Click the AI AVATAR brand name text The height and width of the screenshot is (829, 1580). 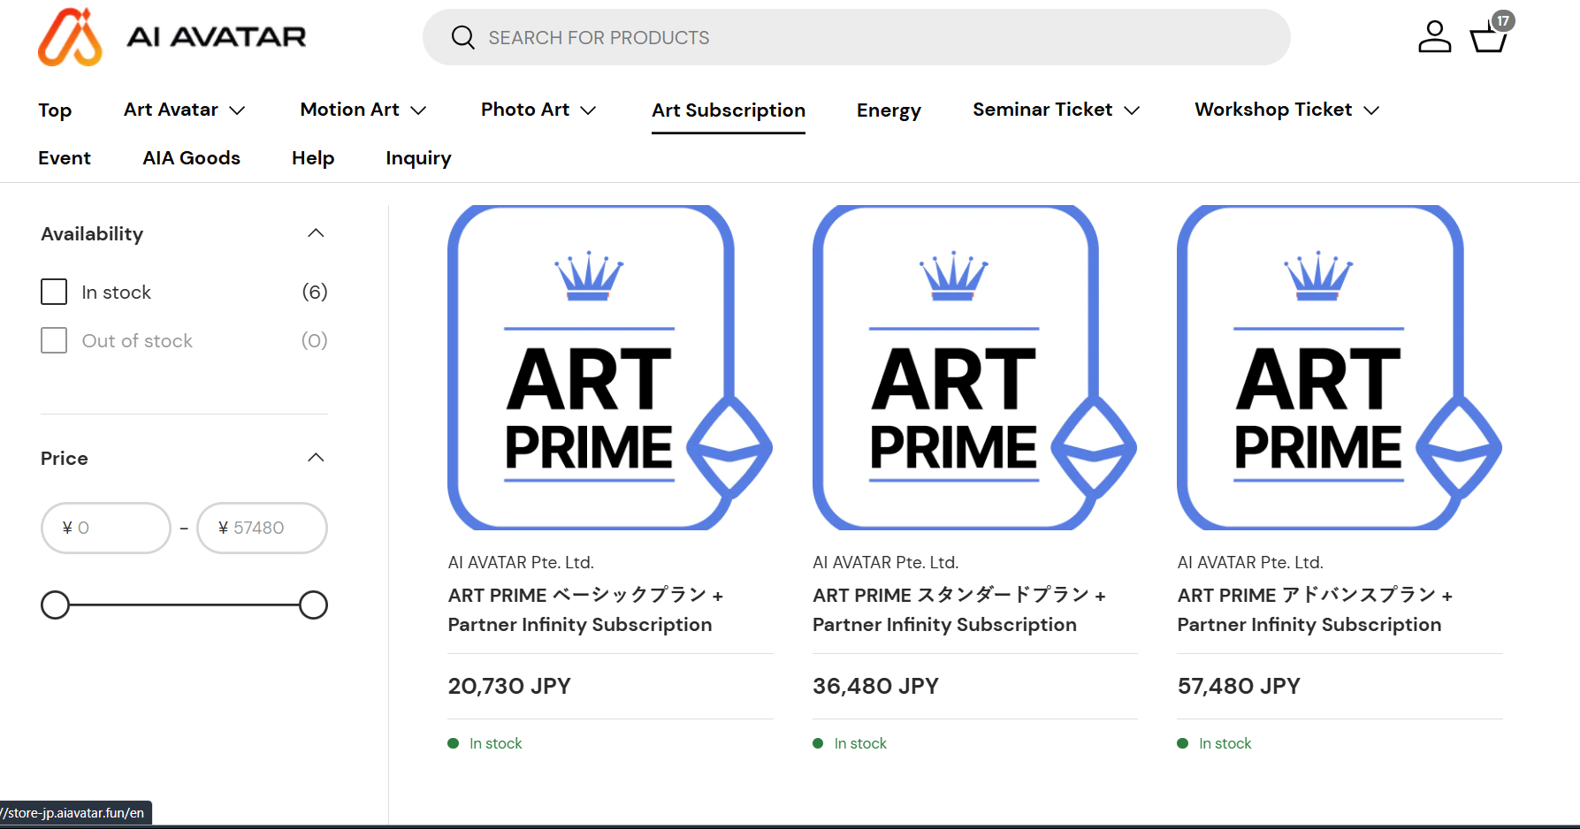click(217, 37)
